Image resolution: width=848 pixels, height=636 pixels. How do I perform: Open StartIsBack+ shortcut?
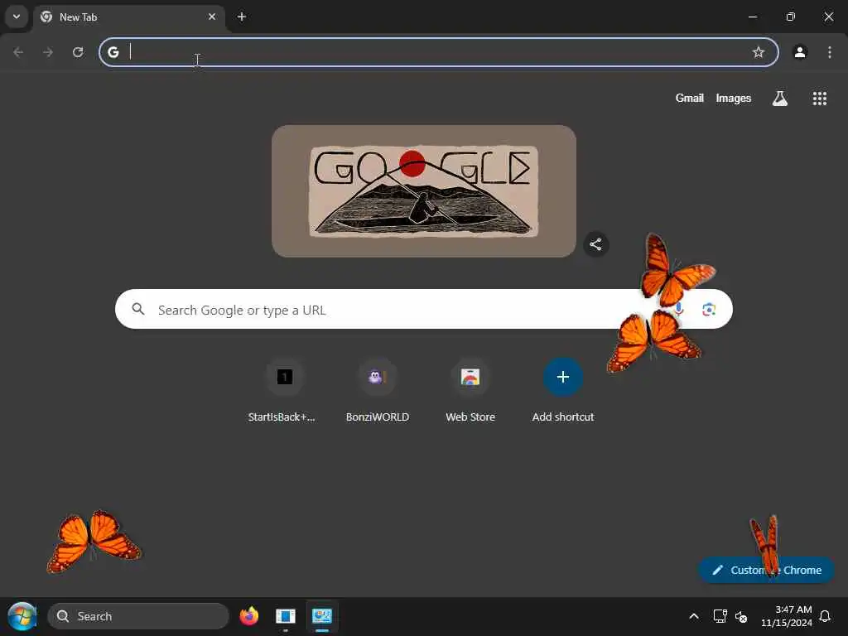point(285,391)
